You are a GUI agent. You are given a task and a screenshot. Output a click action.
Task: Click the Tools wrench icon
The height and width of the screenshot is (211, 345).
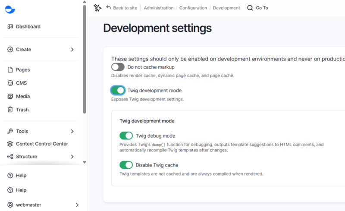[10, 131]
